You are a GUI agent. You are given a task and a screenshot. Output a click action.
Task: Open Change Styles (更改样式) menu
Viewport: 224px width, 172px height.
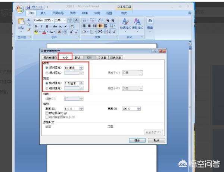(137, 24)
